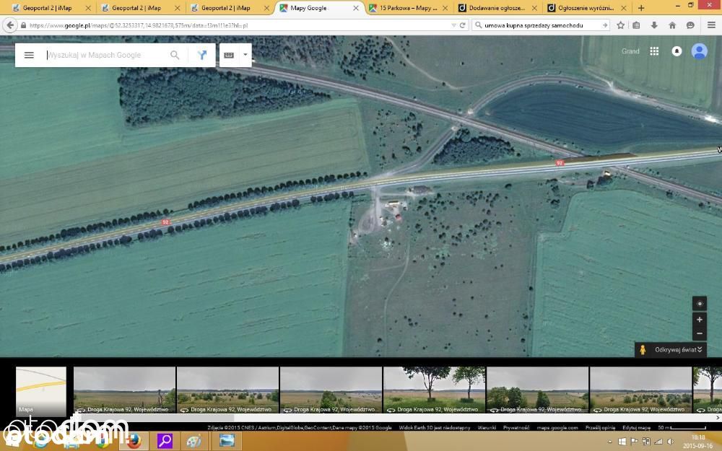Switch to the first Geoportal 2 | iMap tab
This screenshot has width=722, height=451.
click(50, 8)
